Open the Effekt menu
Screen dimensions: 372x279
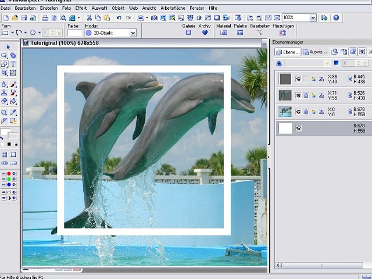tap(81, 8)
